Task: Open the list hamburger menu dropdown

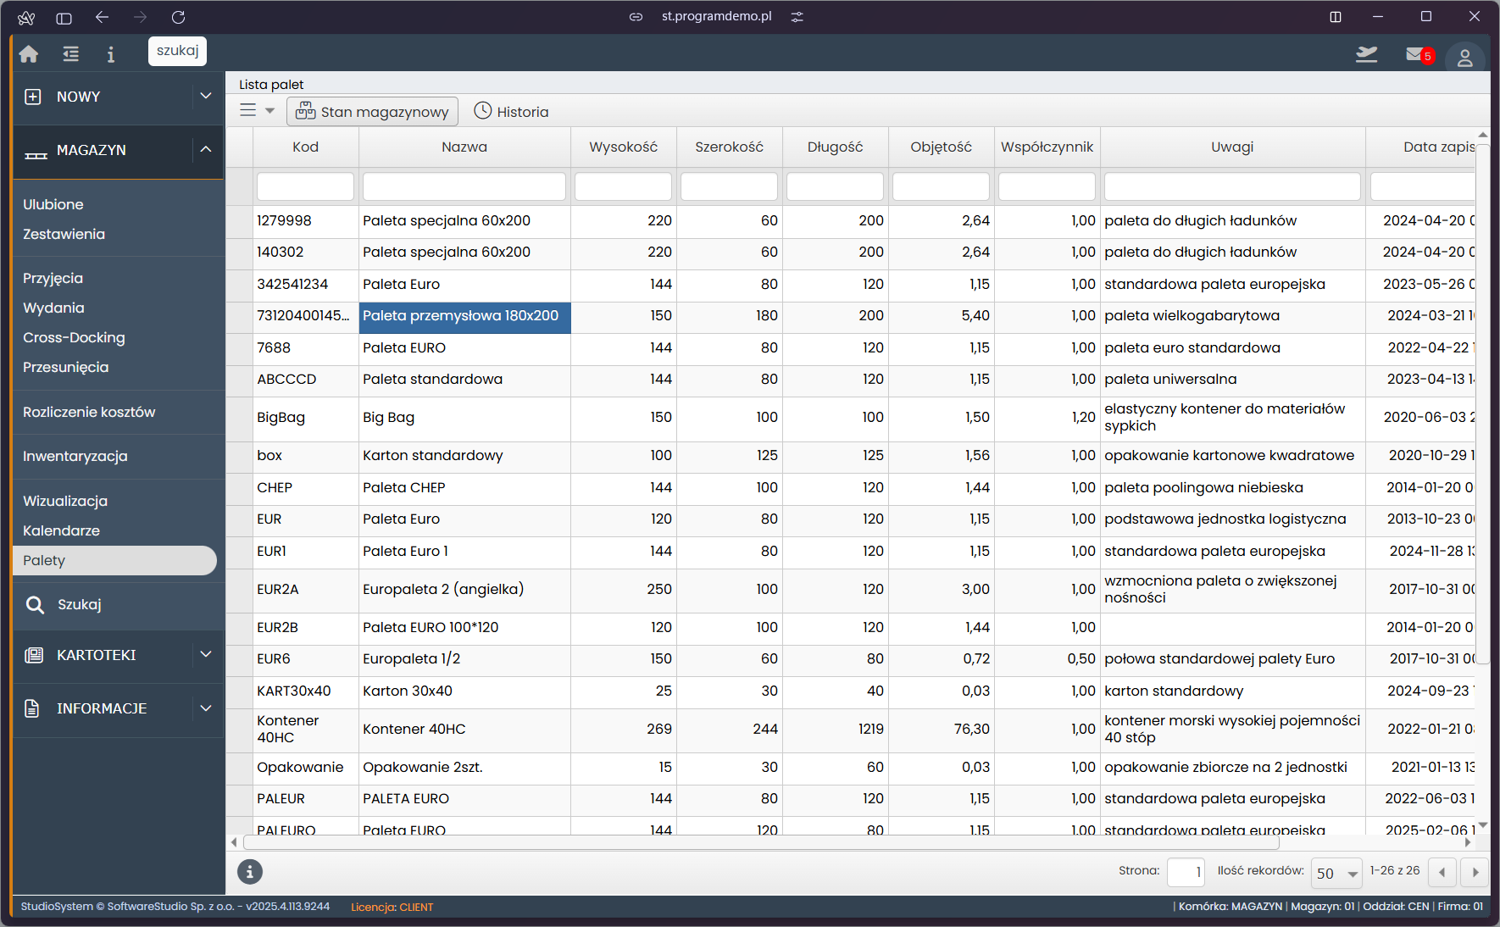Action: (257, 111)
